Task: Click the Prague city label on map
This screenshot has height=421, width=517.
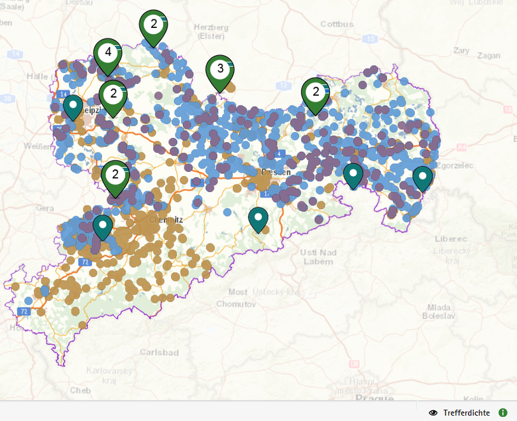Action: pyautogui.click(x=369, y=398)
